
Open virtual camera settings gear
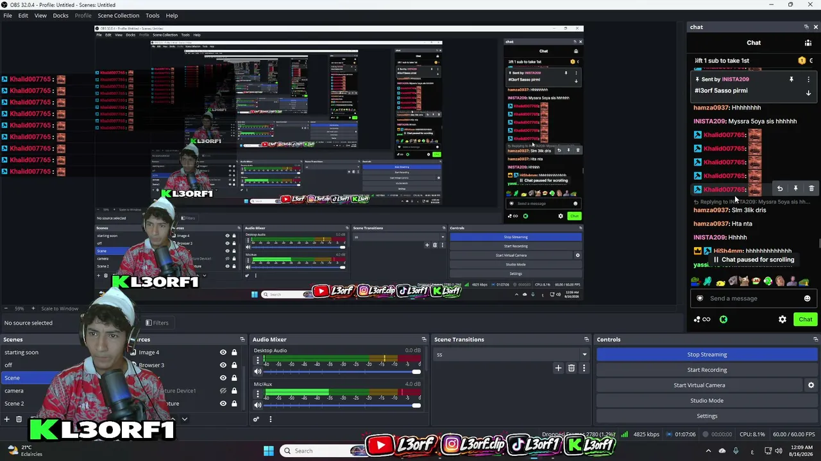(811, 385)
